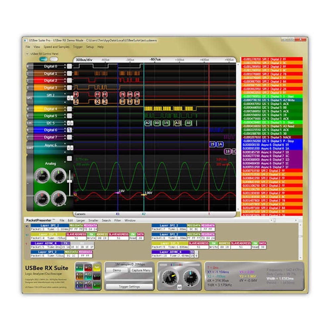Select the Async 6 decoder settings icon

70,147
